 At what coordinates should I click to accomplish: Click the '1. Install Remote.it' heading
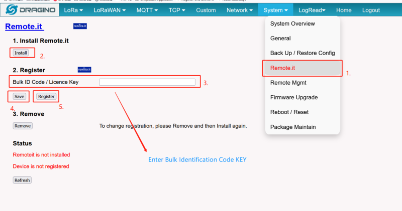[x=41, y=41]
